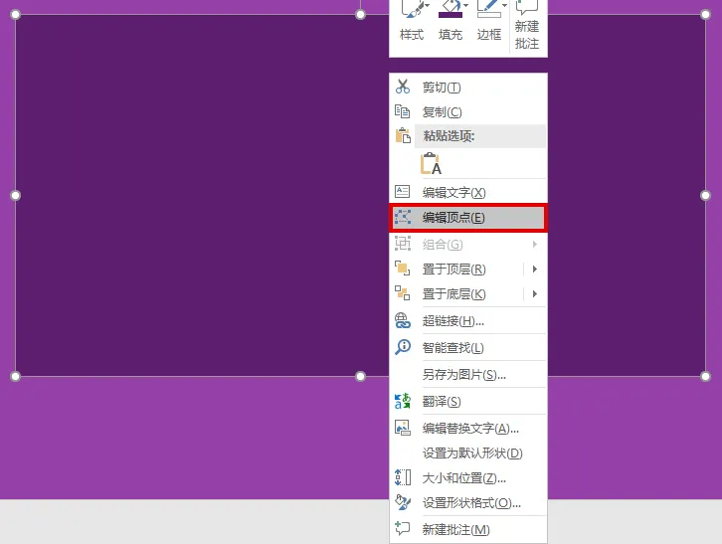Select 设置为默认形状(D) menu entry
The image size is (722, 544).
(x=468, y=453)
